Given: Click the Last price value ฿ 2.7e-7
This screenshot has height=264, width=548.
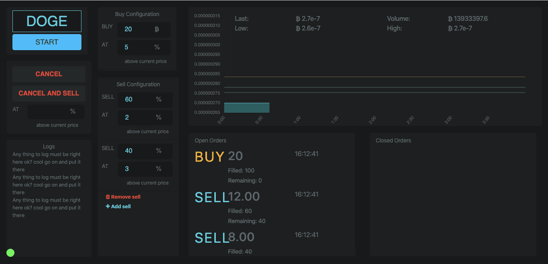Looking at the screenshot, I should [x=308, y=19].
